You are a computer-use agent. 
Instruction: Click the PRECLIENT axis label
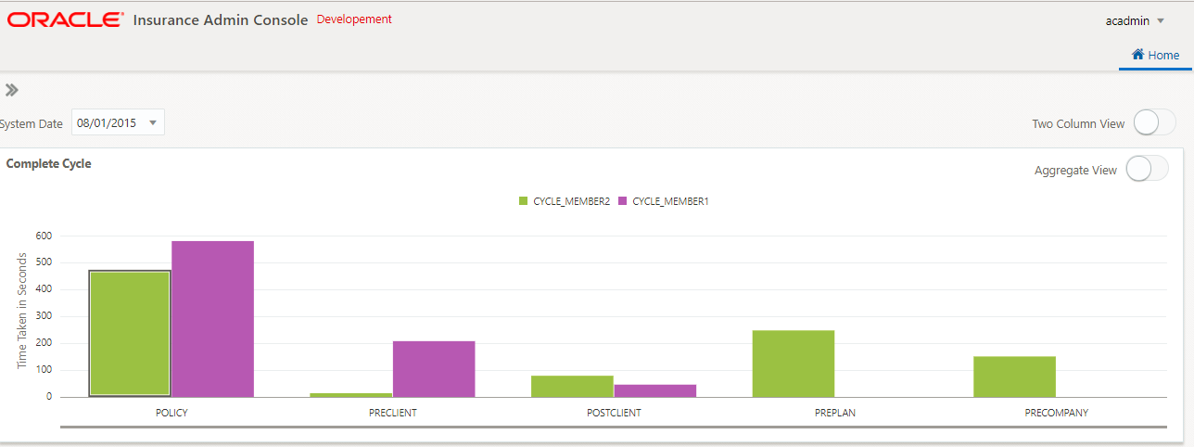[392, 413]
